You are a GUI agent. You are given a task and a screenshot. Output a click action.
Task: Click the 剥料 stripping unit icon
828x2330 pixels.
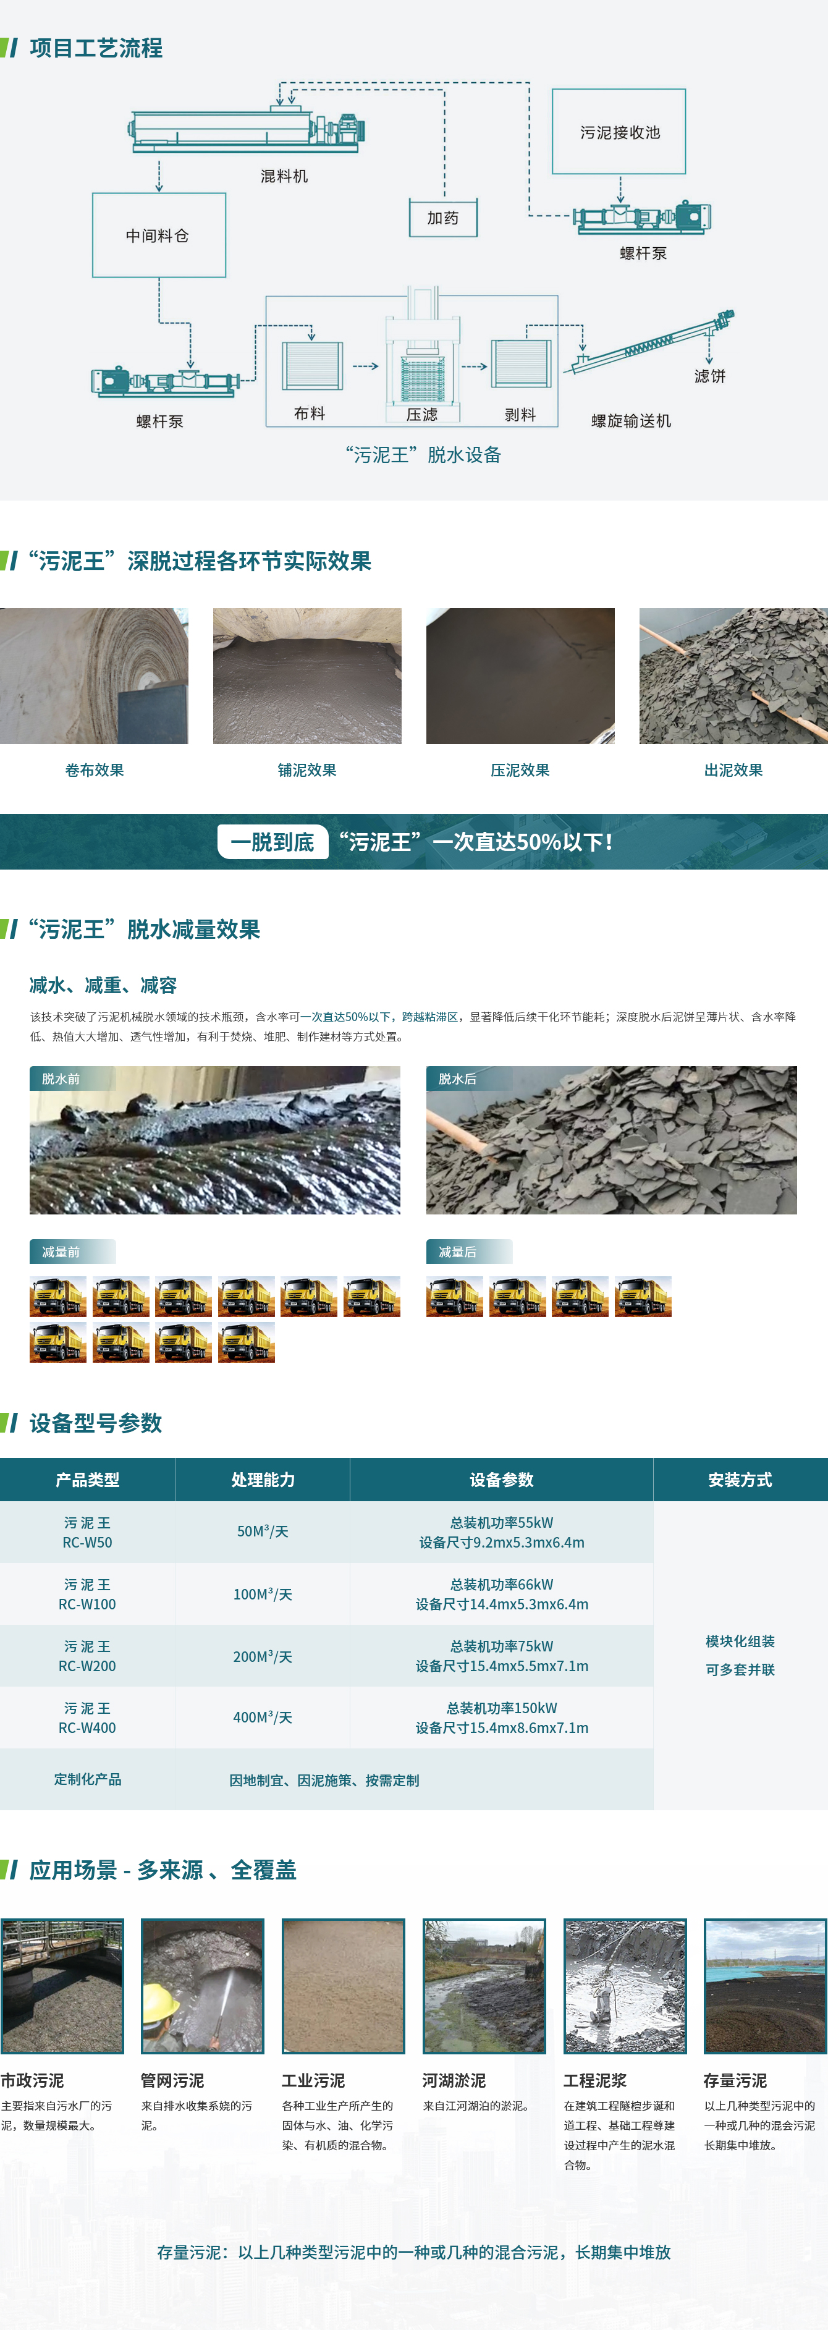pos(521,365)
